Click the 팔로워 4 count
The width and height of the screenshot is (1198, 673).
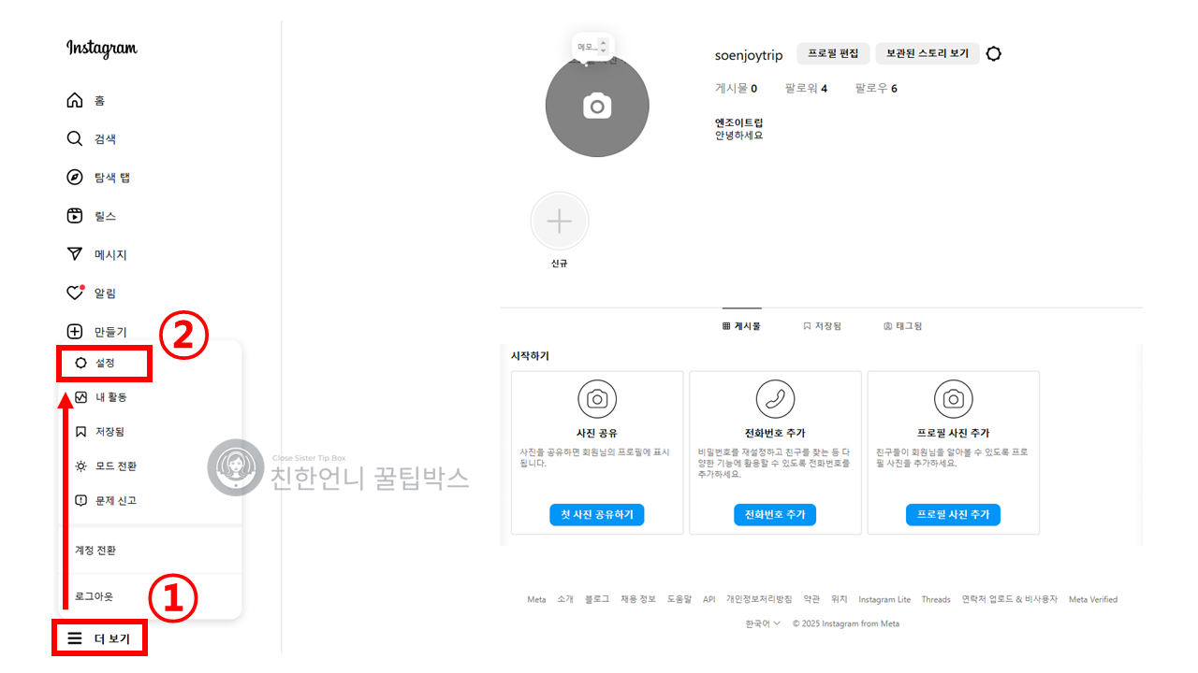tap(806, 89)
